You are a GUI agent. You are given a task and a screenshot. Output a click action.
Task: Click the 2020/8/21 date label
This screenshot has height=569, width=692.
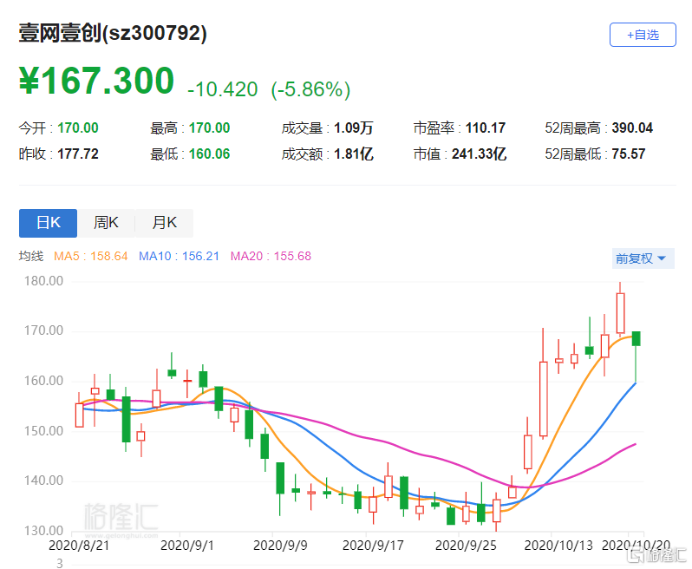point(79,546)
